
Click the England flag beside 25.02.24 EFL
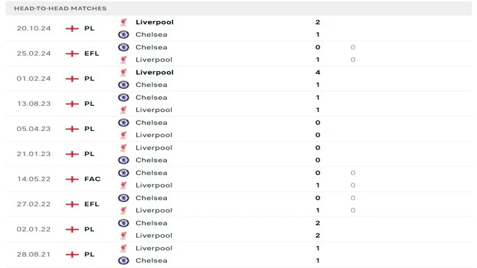pyautogui.click(x=72, y=54)
